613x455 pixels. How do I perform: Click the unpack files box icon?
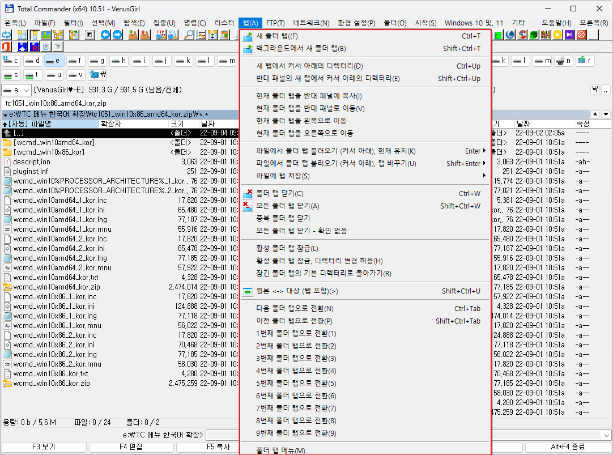pos(146,35)
